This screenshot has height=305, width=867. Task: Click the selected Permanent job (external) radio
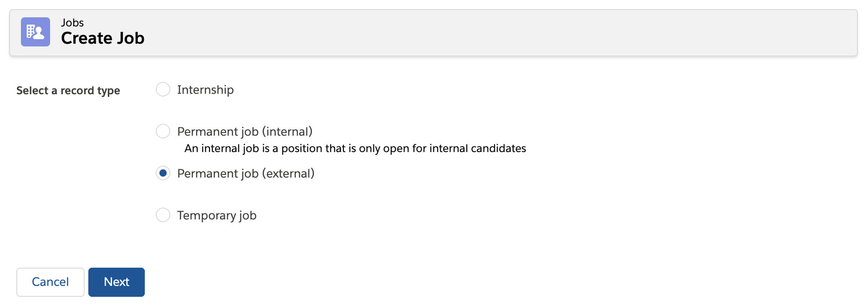163,173
